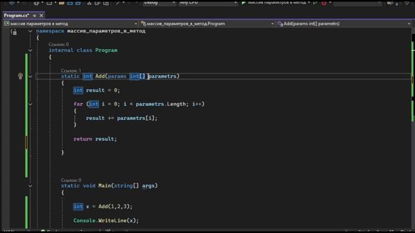This screenshot has height=233, width=415.
Task: Click the 'Main' method name
Action: click(104, 186)
